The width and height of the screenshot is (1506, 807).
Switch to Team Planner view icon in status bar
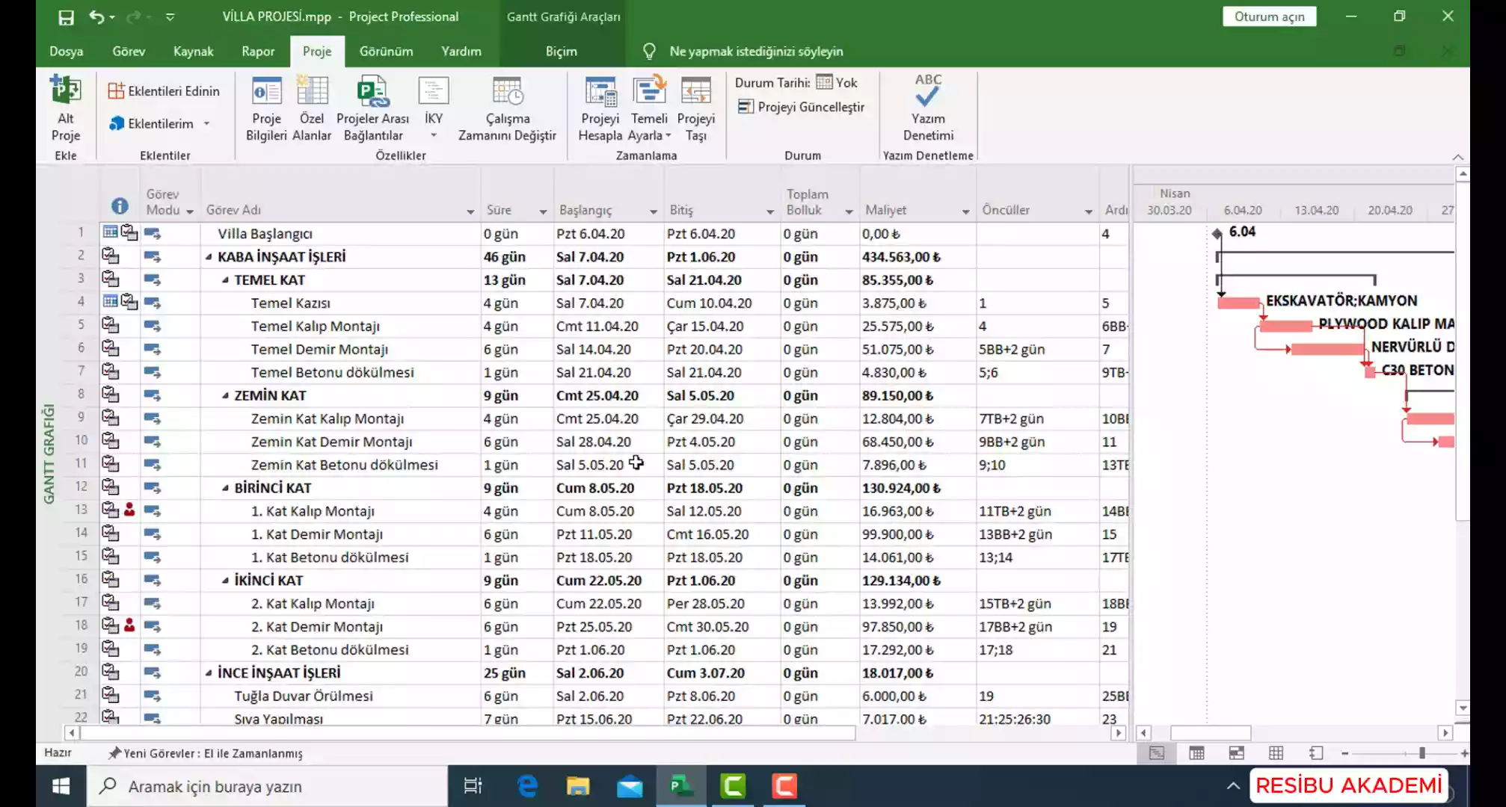1236,753
